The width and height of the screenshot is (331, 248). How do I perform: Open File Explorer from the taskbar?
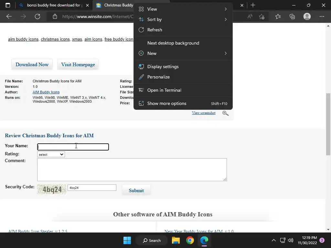(x=176, y=240)
